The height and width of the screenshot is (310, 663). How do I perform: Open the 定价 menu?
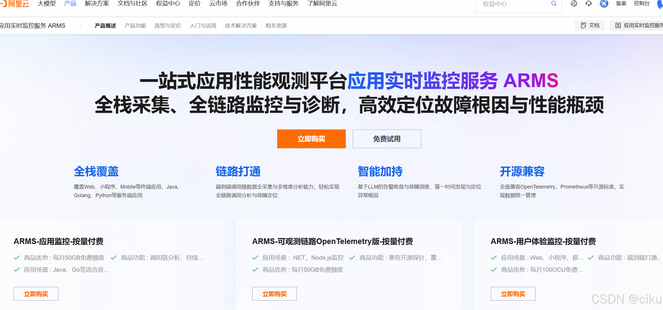click(195, 3)
